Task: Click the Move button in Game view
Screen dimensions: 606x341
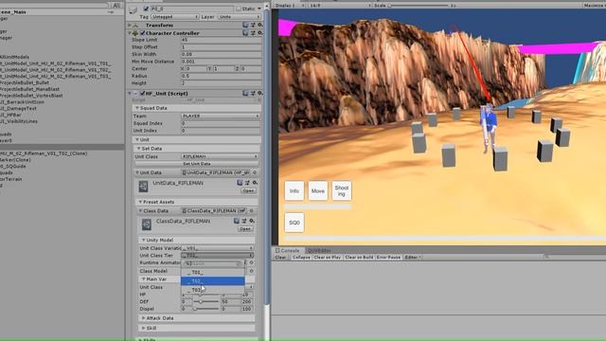Action: (x=318, y=190)
